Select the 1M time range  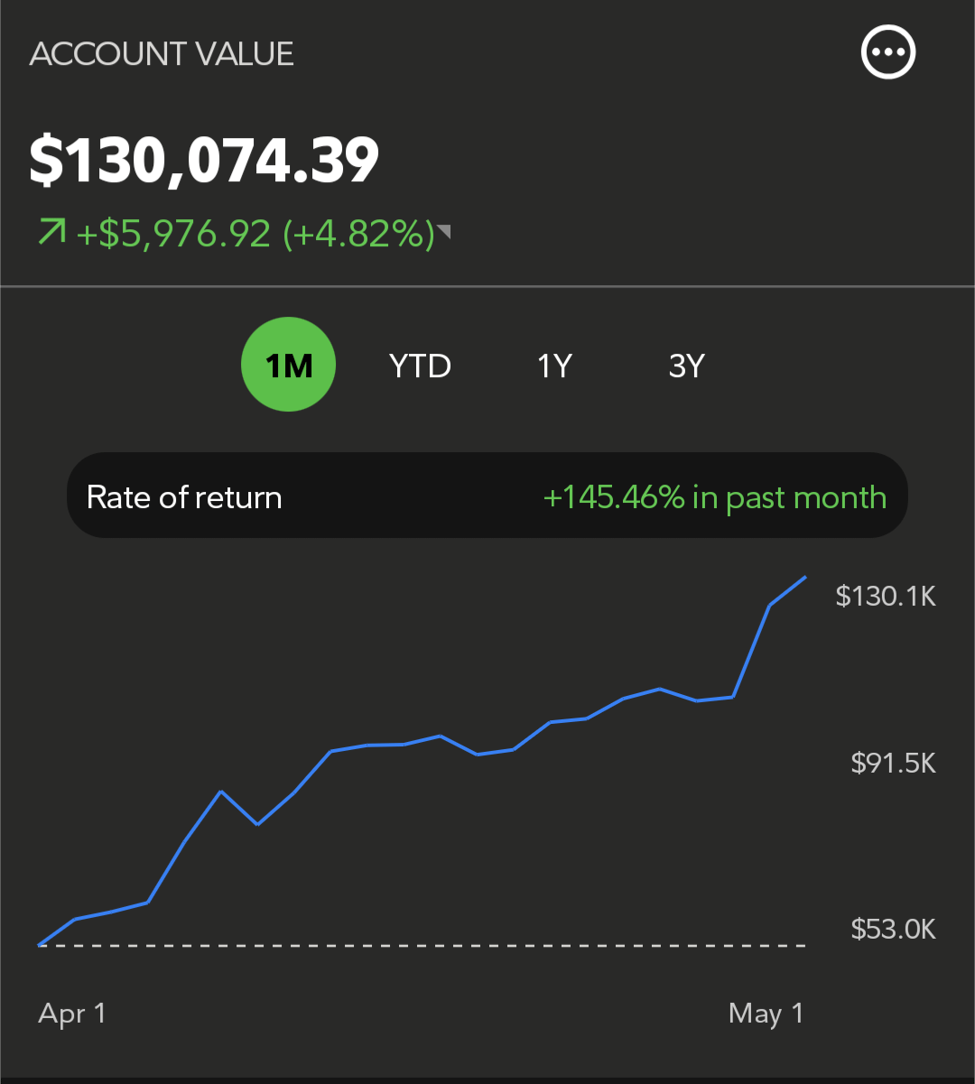289,366
